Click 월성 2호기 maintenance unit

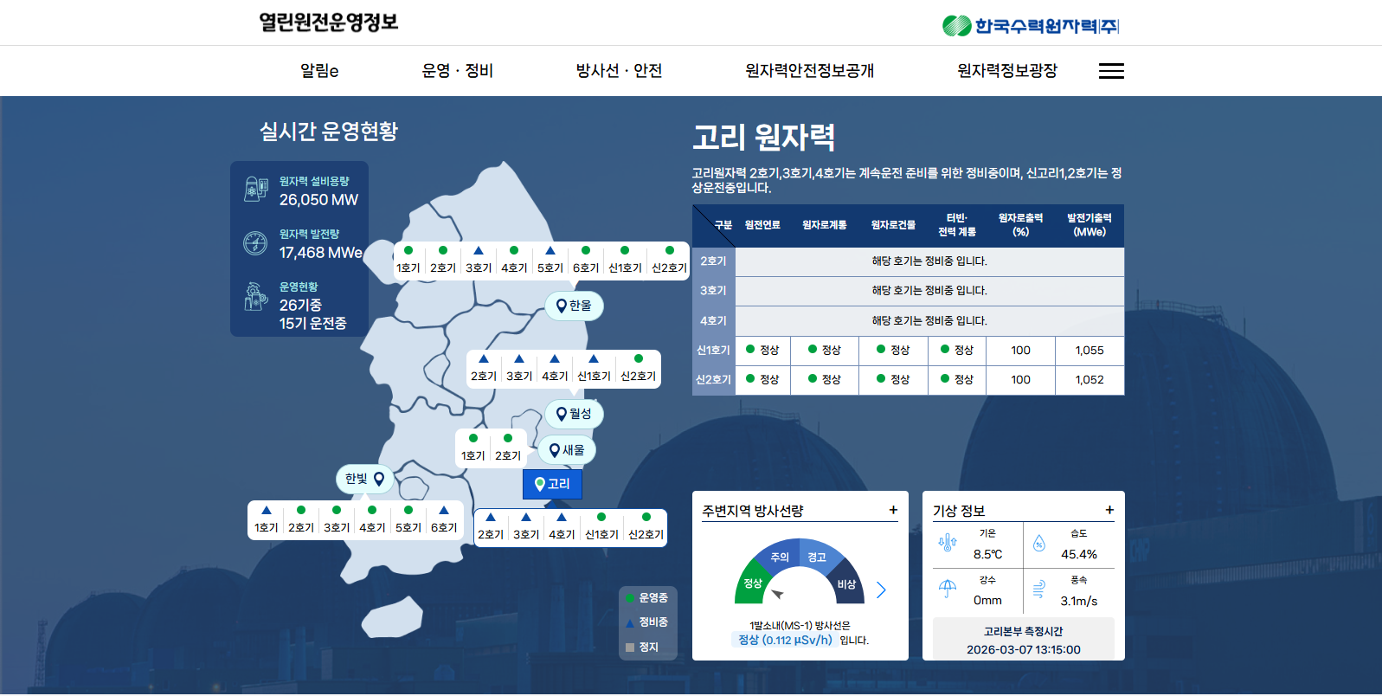[x=484, y=369]
